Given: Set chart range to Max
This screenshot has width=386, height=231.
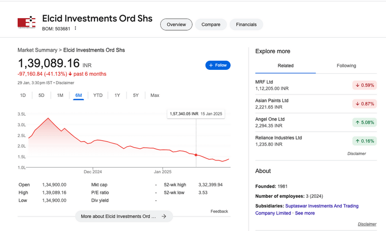Looking at the screenshot, I should [x=155, y=95].
